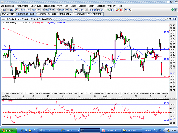Click the greyed-out volume bars toolbar icon
The image size is (178, 133).
(86, 10)
